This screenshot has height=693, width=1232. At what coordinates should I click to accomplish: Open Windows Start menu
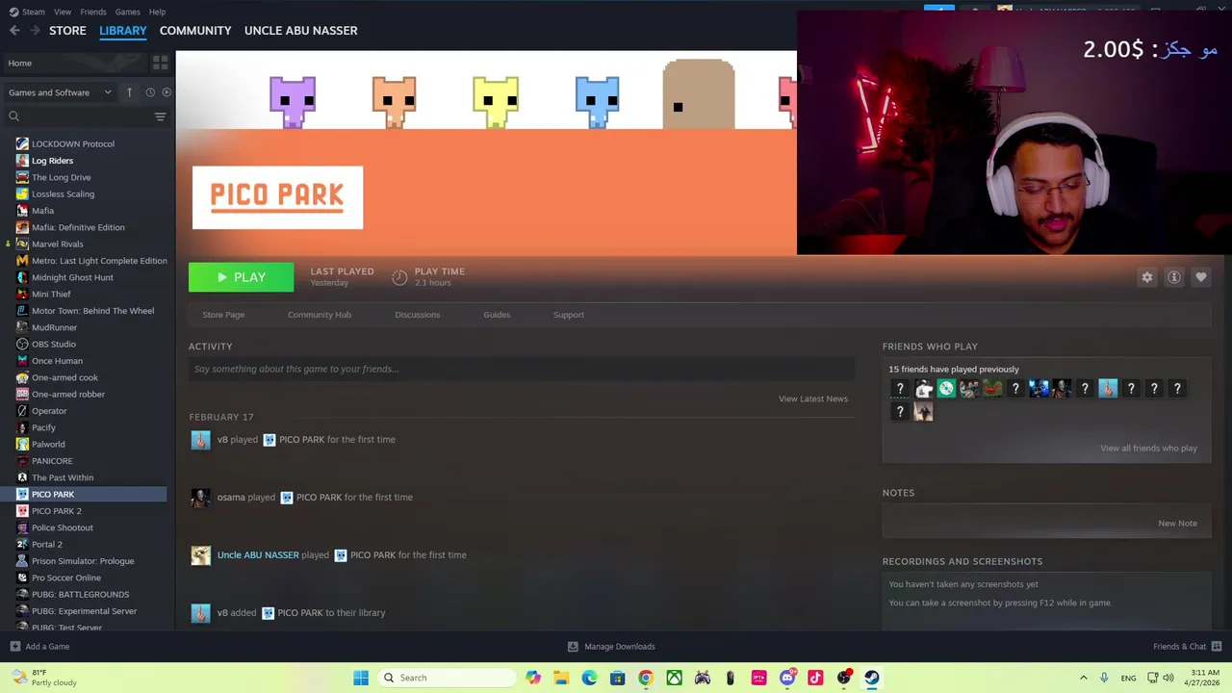[361, 678]
